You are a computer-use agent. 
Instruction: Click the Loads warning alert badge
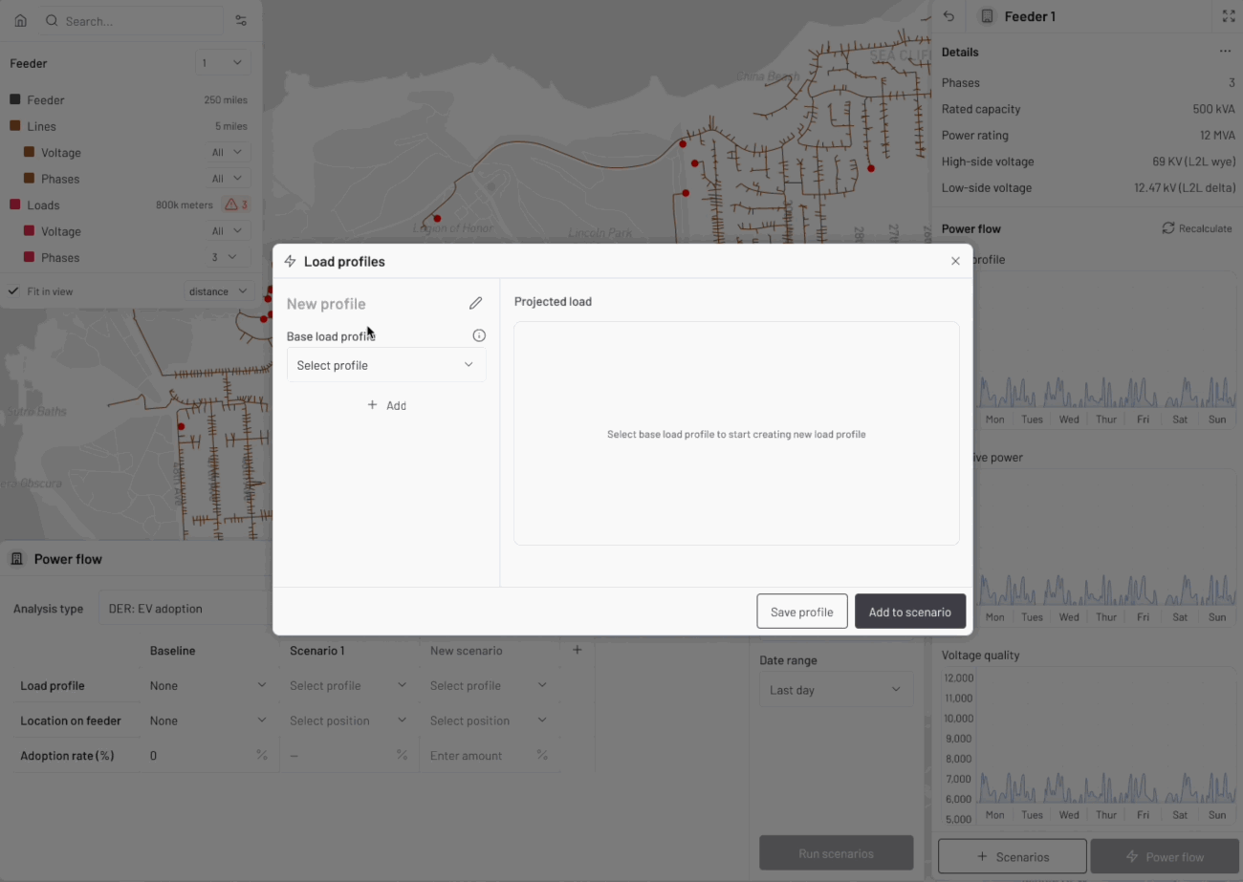click(x=236, y=204)
